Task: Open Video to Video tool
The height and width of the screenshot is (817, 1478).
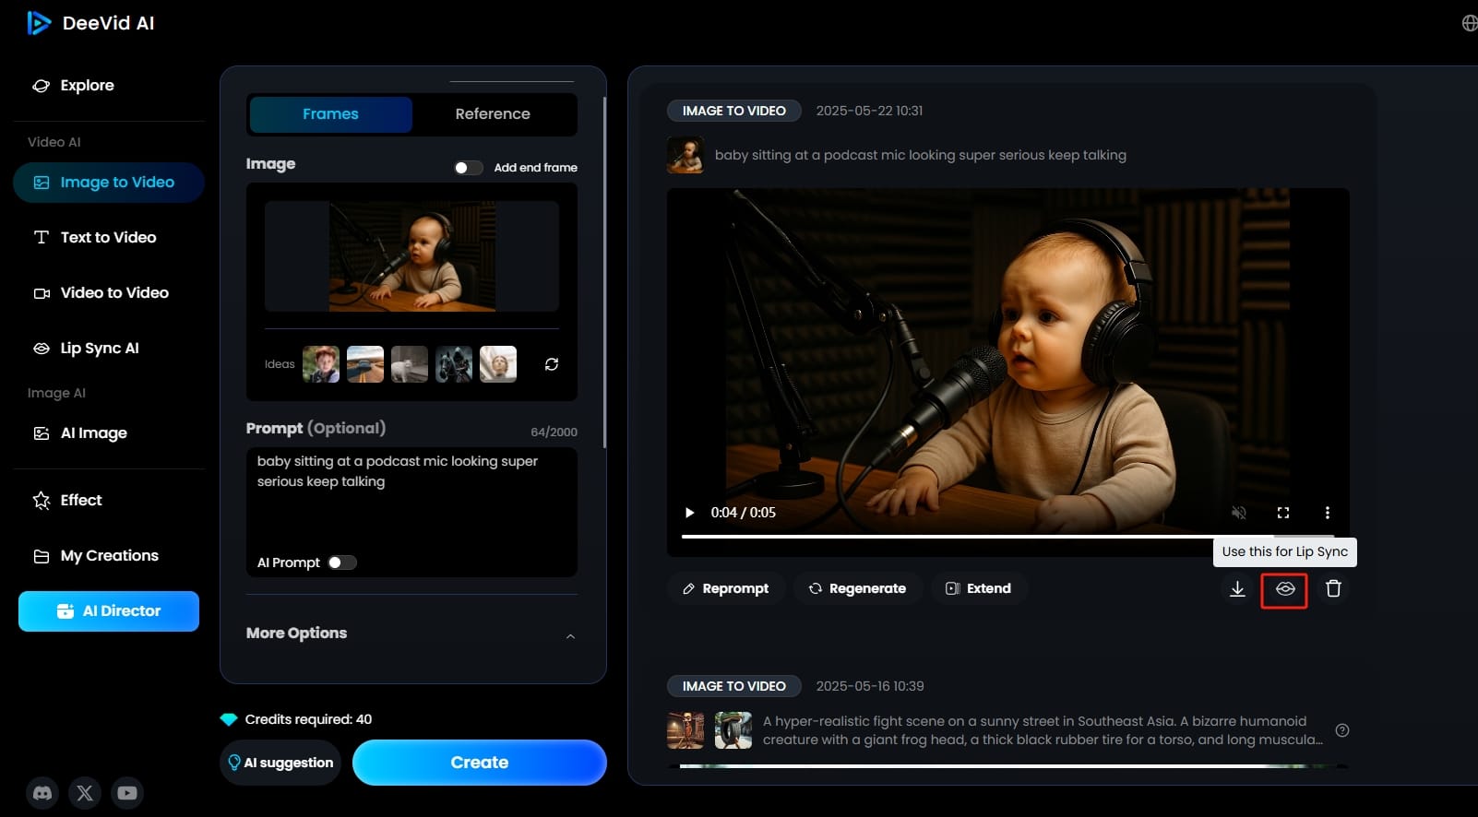Action: (x=101, y=292)
